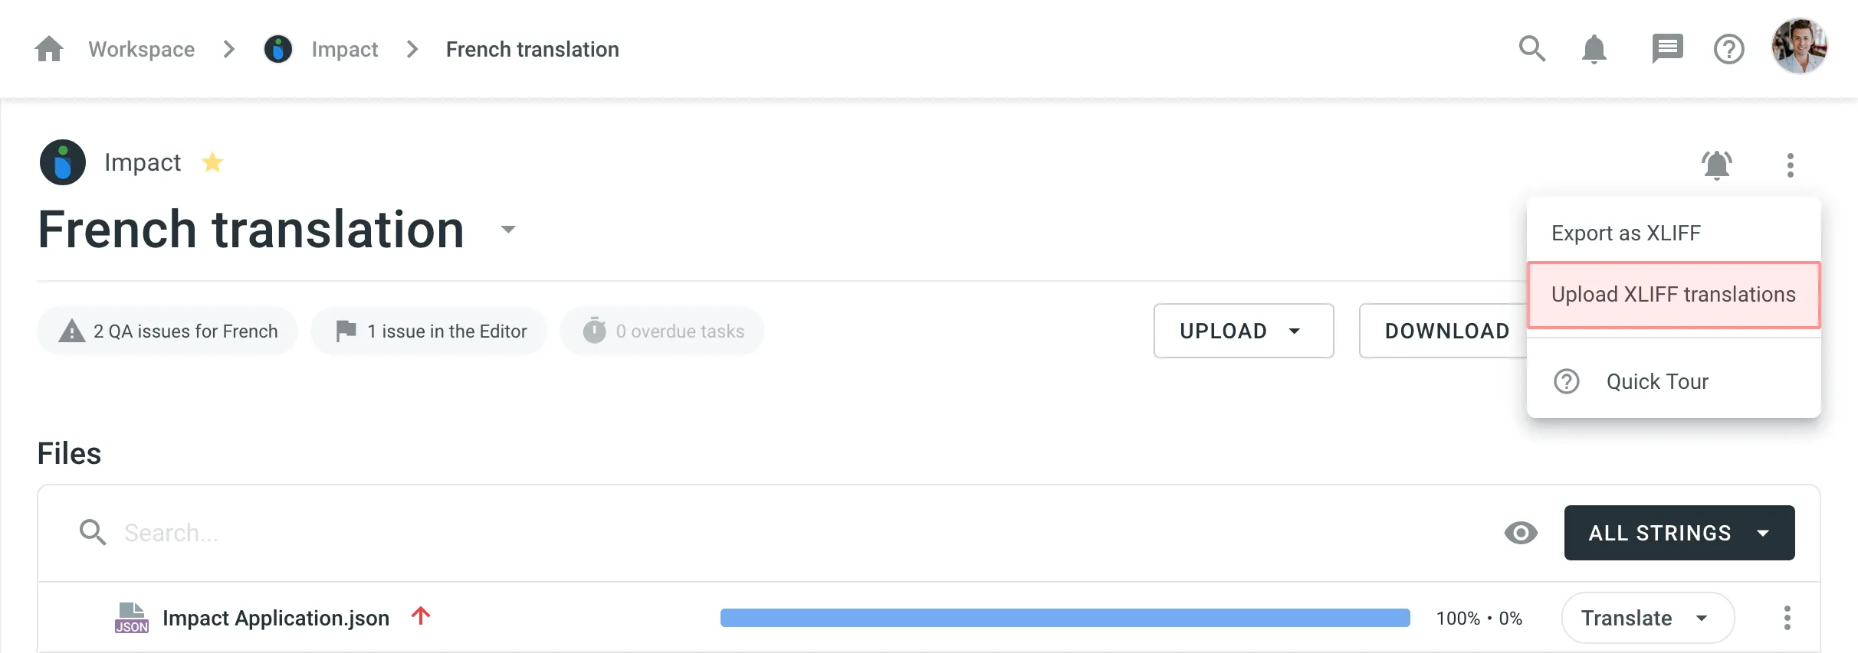Viewport: 1858px width, 653px height.
Task: Expand the ALL STRINGS filter dropdown
Action: click(1679, 532)
